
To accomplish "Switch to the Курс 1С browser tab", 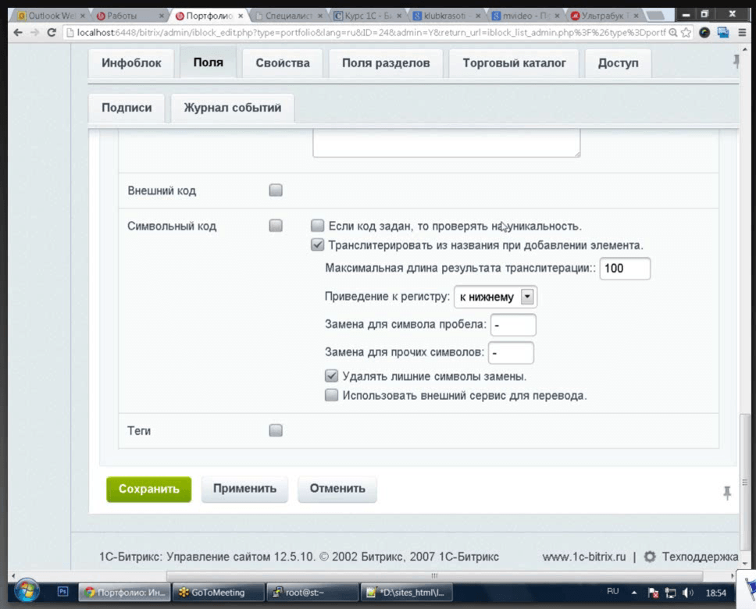I will (x=368, y=16).
